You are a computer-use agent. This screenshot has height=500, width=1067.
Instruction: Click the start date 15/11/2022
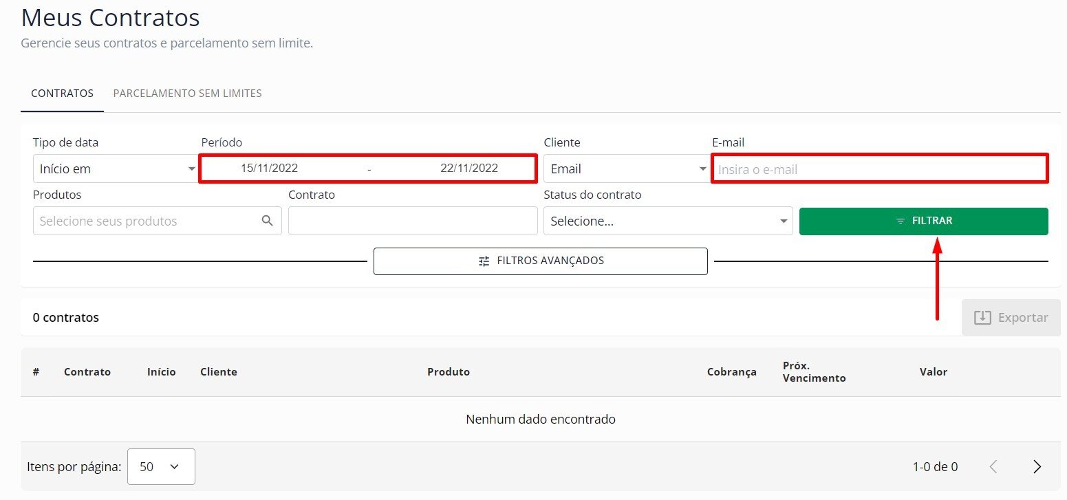269,169
